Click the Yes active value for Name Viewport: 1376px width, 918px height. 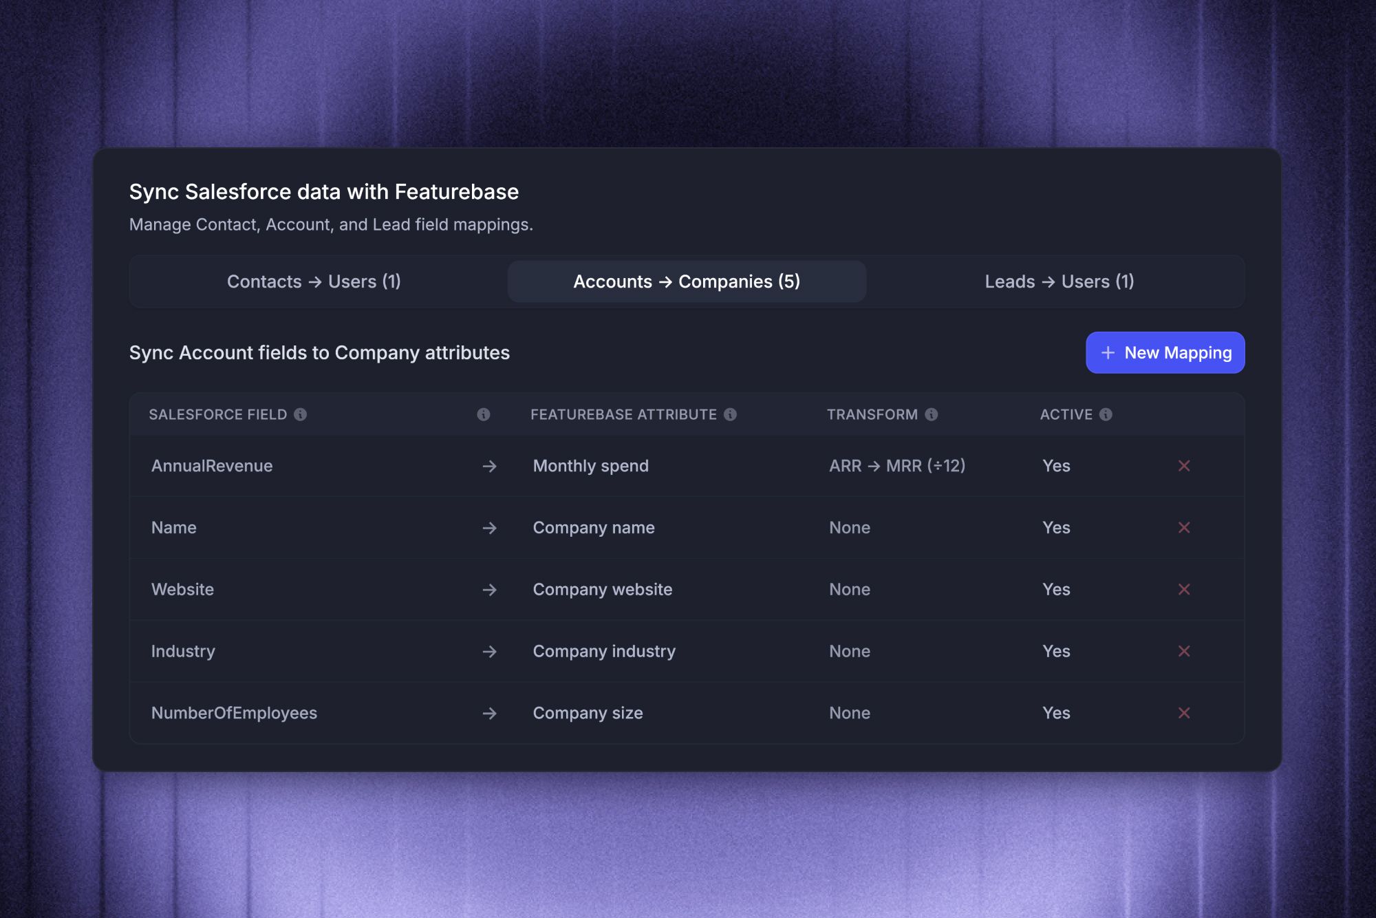pyautogui.click(x=1056, y=528)
